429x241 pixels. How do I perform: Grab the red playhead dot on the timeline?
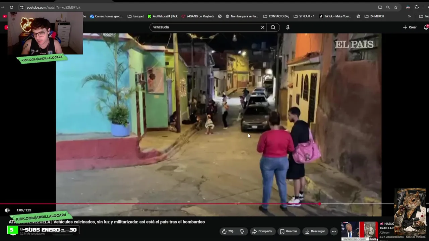[319, 204]
